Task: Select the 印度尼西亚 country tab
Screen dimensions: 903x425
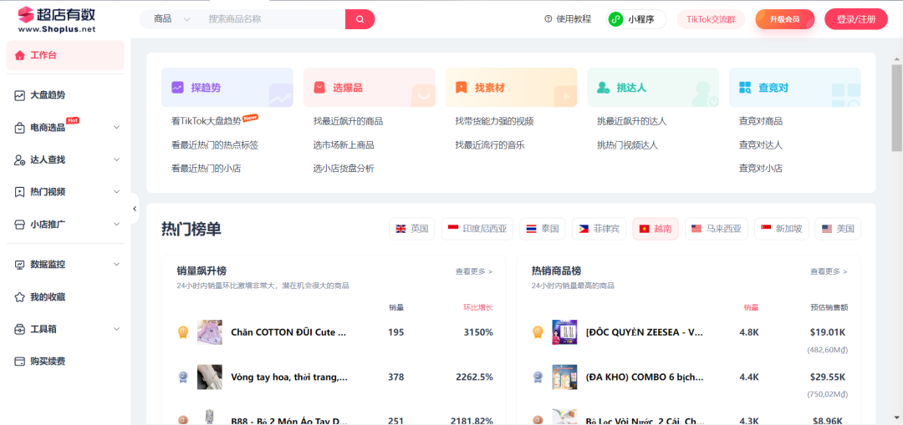Action: [477, 228]
